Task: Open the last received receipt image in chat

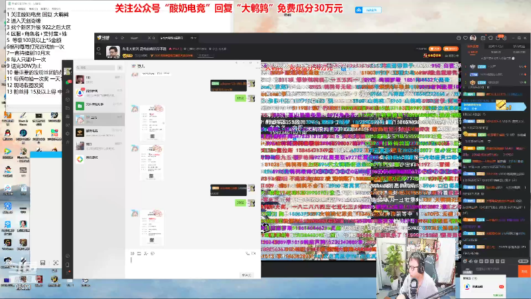Action: click(152, 227)
